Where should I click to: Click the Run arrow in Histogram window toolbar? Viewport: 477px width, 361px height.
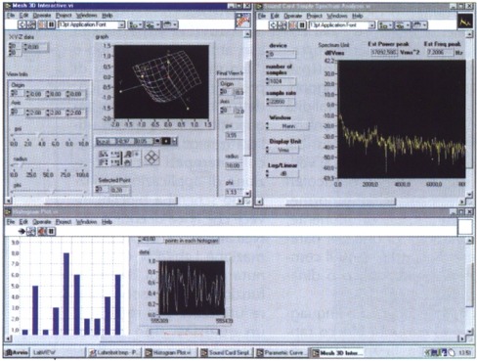tap(22, 231)
